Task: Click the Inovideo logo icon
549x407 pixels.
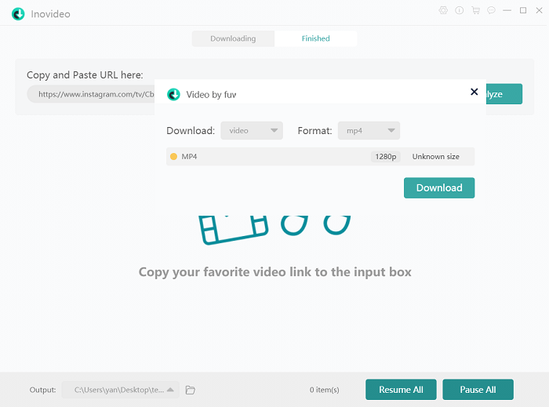Action: [x=18, y=14]
